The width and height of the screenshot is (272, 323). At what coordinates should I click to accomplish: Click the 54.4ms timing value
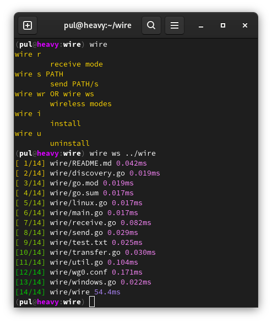(x=107, y=292)
